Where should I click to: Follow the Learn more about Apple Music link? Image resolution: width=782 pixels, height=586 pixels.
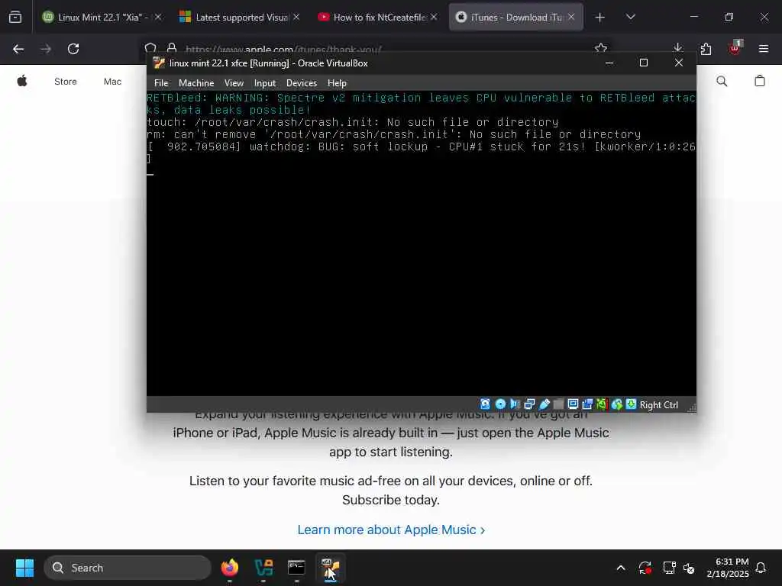(391, 530)
